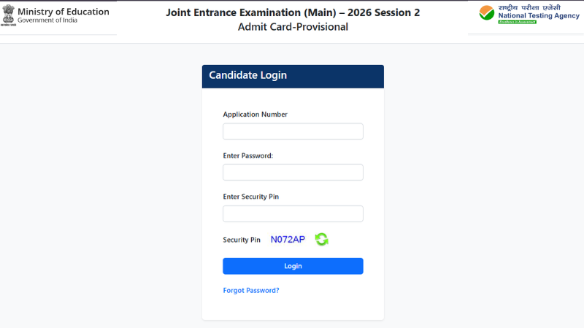
Task: Click the Security Pin label beside the captcha
Action: click(242, 240)
